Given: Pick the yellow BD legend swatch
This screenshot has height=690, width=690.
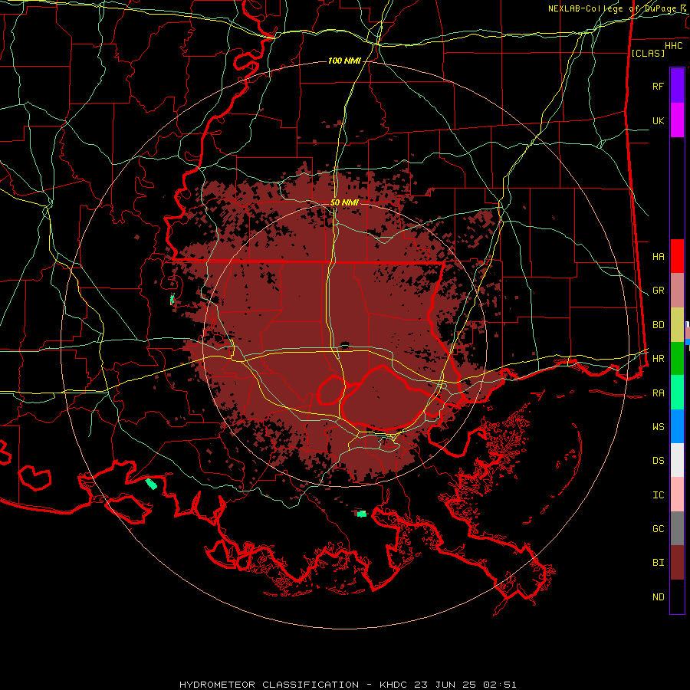Looking at the screenshot, I should click(x=677, y=325).
